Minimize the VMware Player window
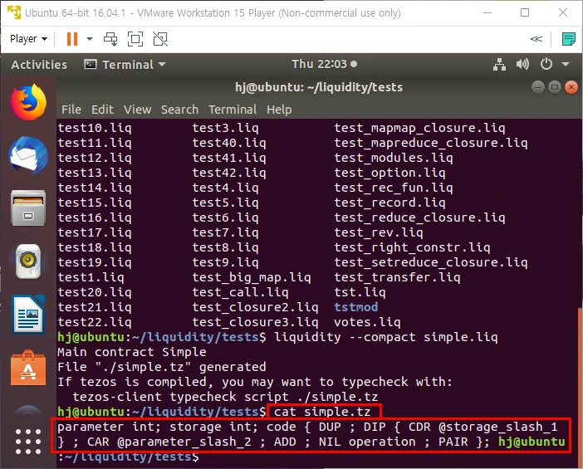Viewport: 583px width, 469px height. (487, 12)
